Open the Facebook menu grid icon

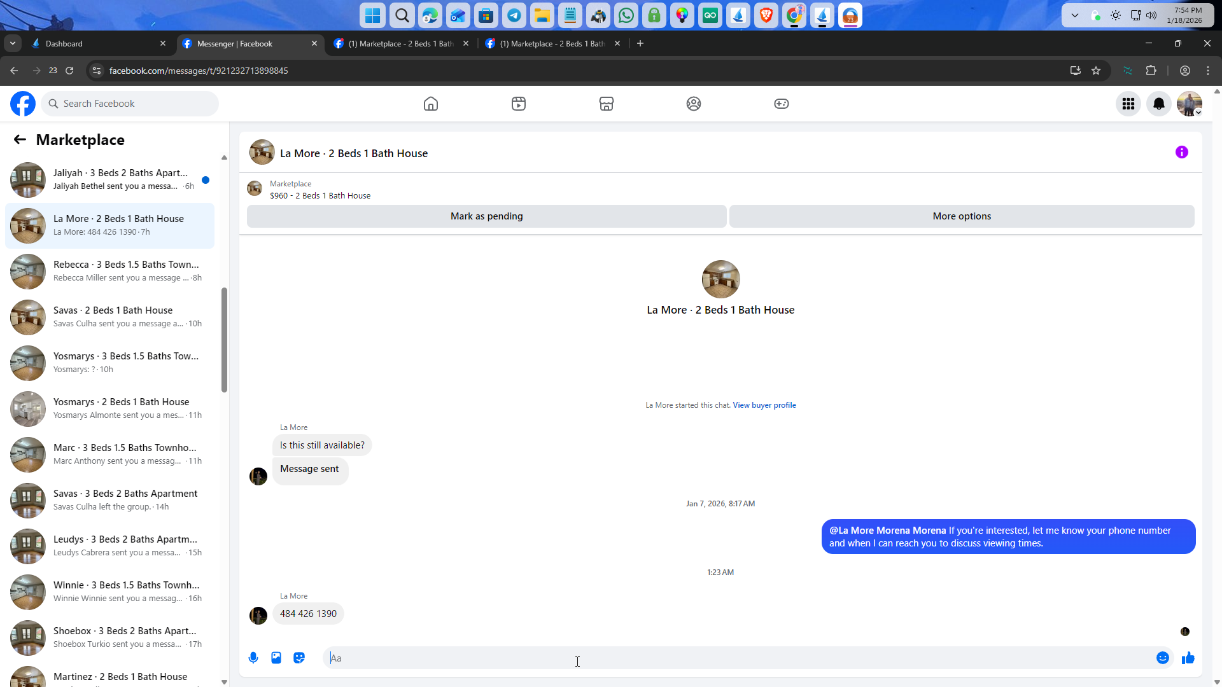point(1128,104)
